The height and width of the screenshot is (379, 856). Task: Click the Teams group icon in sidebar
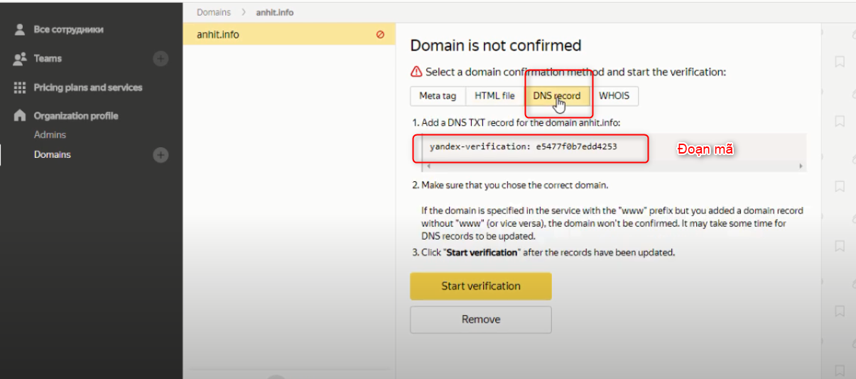click(20, 59)
